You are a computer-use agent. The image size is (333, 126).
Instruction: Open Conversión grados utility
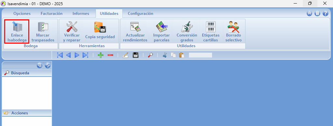(187, 31)
